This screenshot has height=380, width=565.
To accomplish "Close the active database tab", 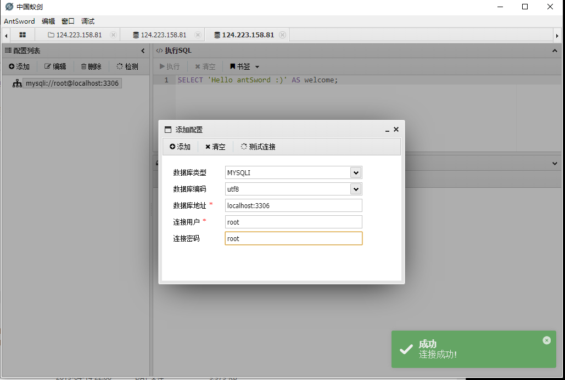I will pyautogui.click(x=282, y=35).
